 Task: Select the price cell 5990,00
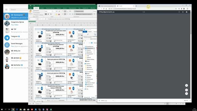(60, 48)
